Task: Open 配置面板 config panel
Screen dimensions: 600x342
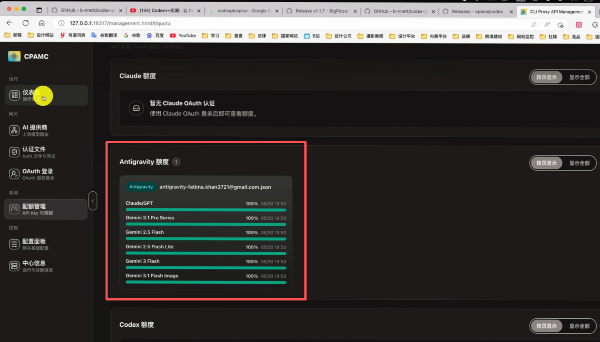Action: pos(46,244)
